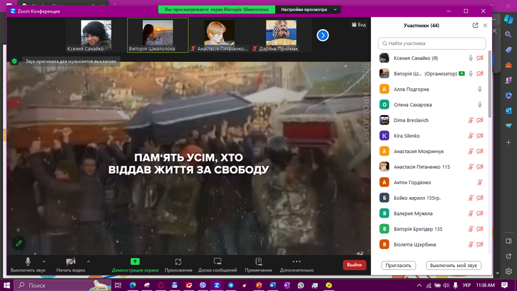517x291 pixels.
Task: Open Outlook in the Edge sidebar
Action: coord(509,110)
